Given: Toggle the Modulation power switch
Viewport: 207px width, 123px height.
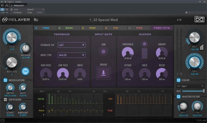Looking at the screenshot, I should pos(5,80).
